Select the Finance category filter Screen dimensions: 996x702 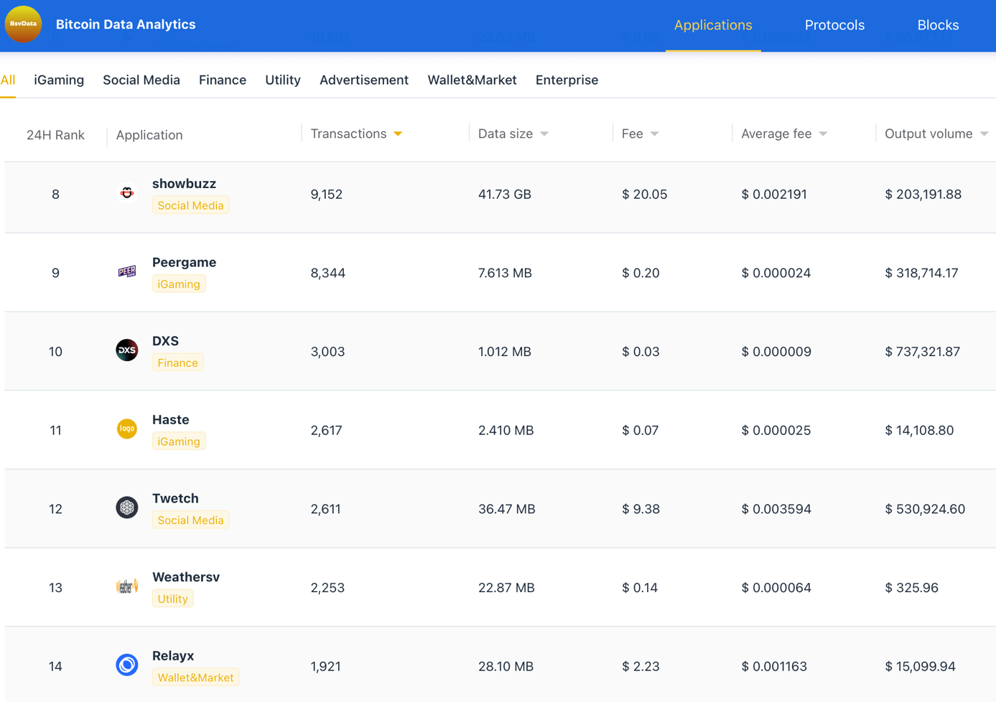pyautogui.click(x=223, y=80)
